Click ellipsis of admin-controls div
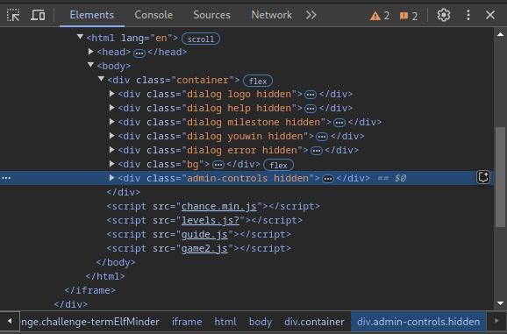 328,180
